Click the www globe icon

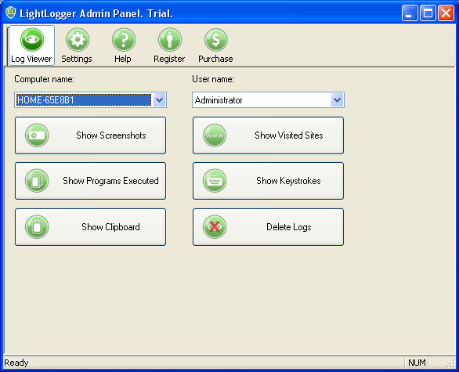click(x=215, y=135)
